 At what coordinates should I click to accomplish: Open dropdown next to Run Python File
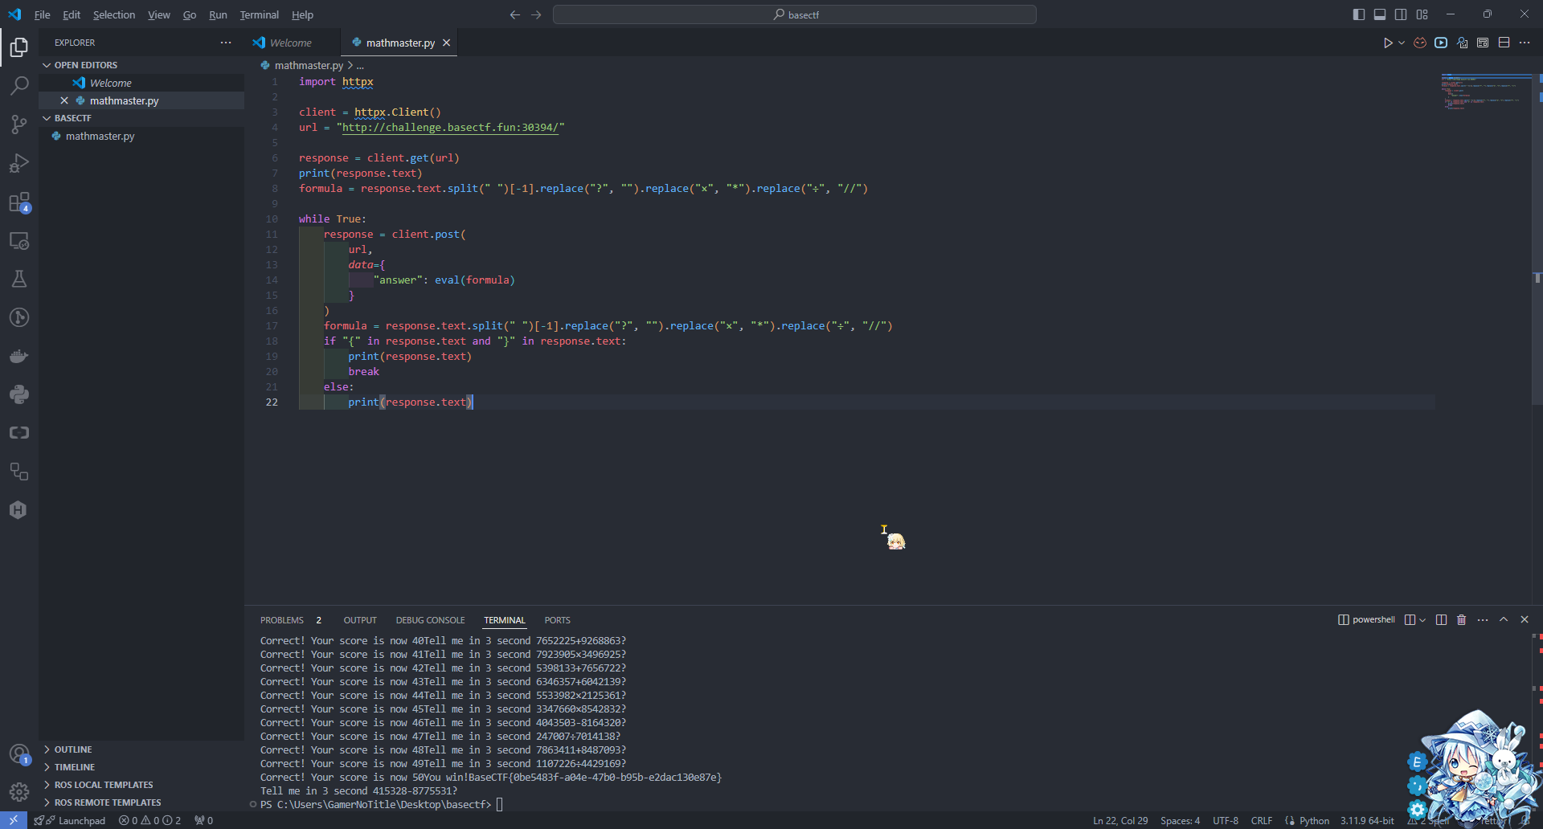point(1402,43)
